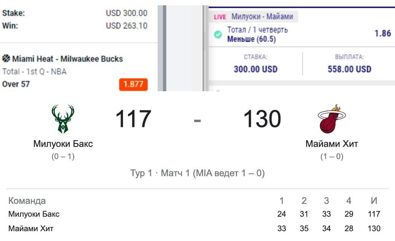Open the Майами Хит team name under the logo
The width and height of the screenshot is (395, 241).
[x=332, y=144]
